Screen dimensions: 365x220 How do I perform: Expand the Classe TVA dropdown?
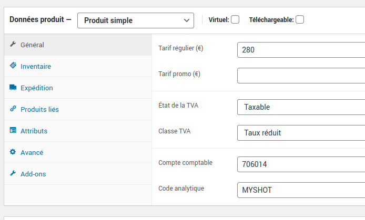point(301,133)
